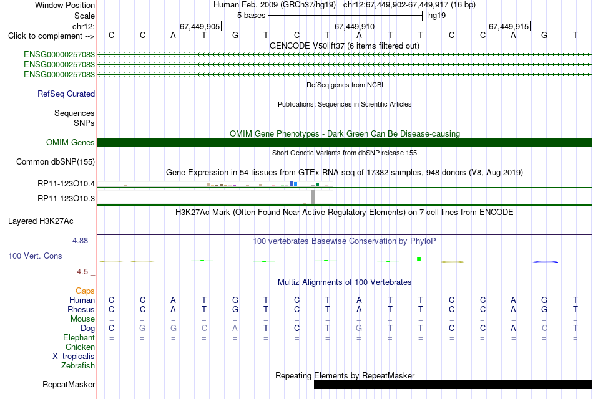Screen dimensions: 593x399
Task: Select the Human alignment row label
Action: [82, 300]
